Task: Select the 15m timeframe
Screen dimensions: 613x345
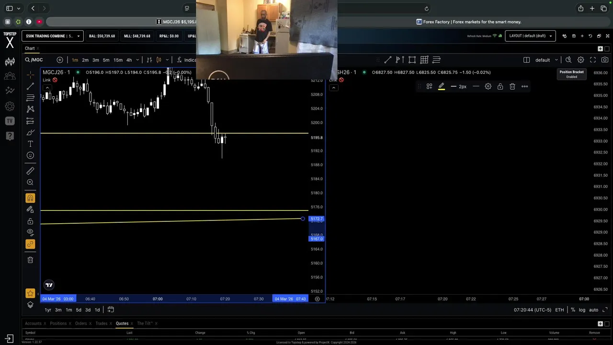Action: click(x=118, y=60)
